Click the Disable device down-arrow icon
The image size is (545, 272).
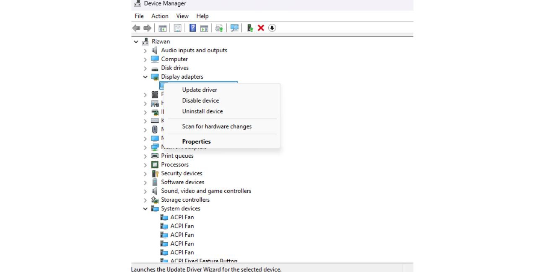point(272,28)
